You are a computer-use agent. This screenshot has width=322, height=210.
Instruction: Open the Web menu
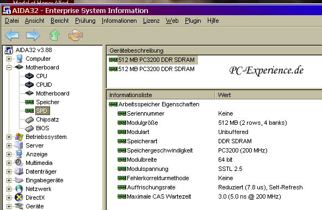coord(172,21)
